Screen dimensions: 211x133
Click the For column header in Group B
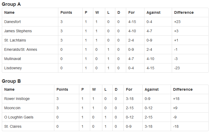tap(129, 89)
